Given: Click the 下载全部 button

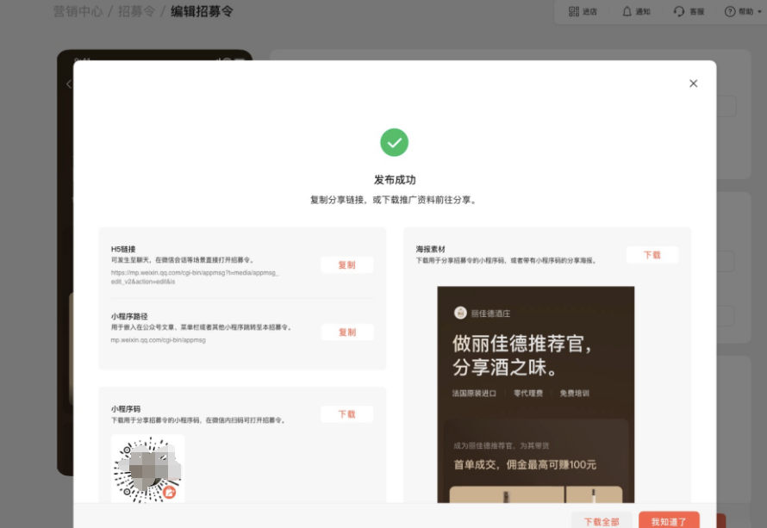Looking at the screenshot, I should click(x=602, y=522).
